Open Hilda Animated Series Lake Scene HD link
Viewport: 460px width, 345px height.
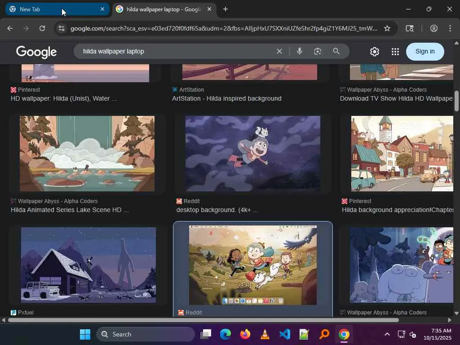click(70, 210)
